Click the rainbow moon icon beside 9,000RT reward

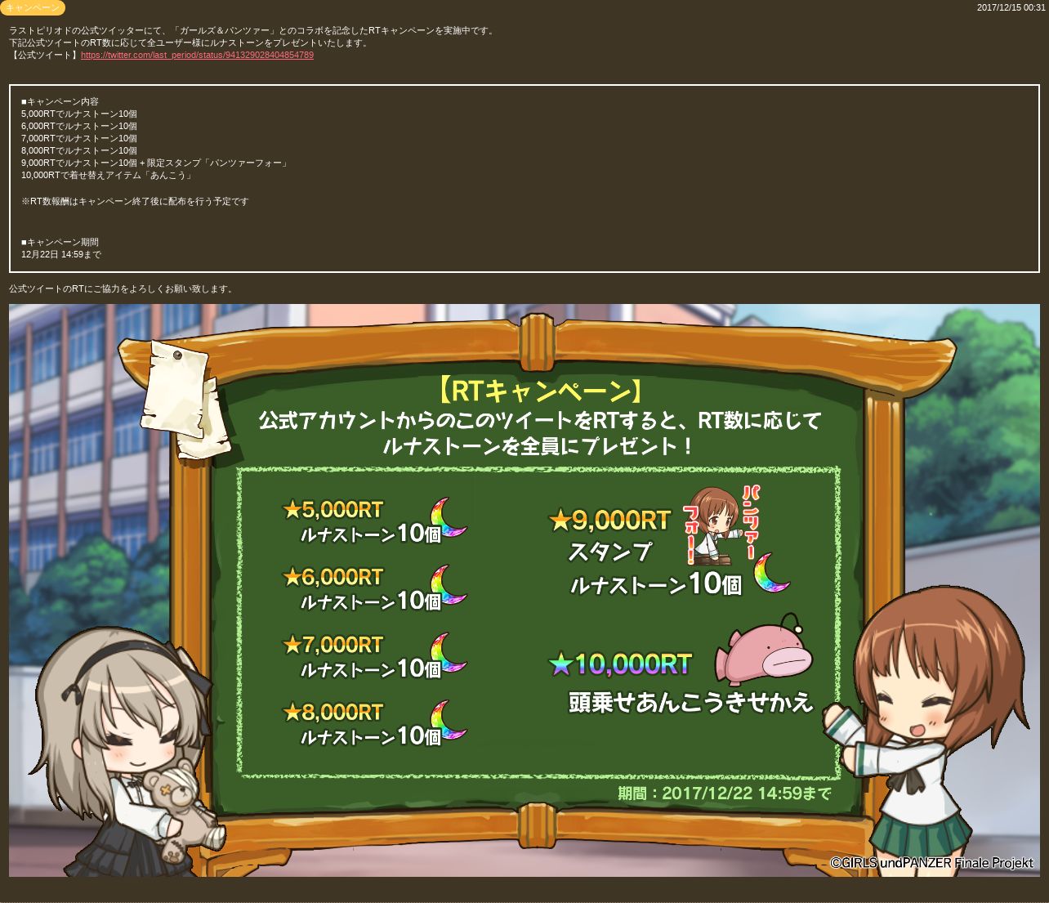[x=770, y=573]
